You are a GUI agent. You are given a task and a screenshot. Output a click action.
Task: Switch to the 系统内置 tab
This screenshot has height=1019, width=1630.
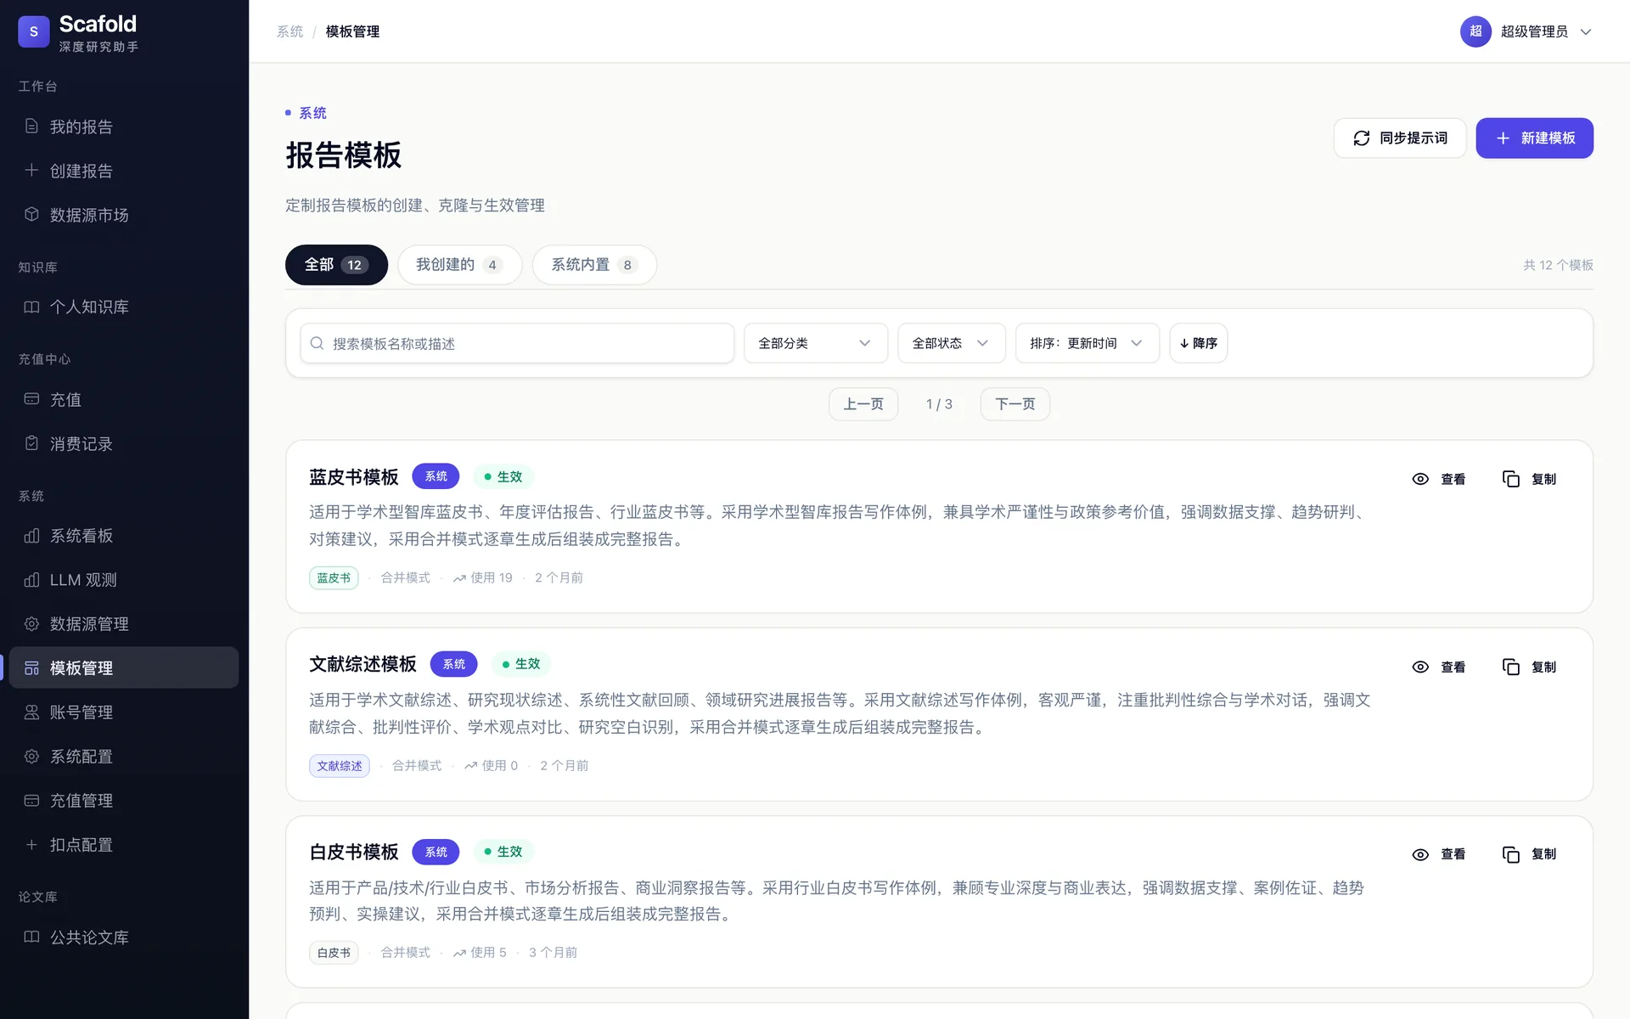594,265
